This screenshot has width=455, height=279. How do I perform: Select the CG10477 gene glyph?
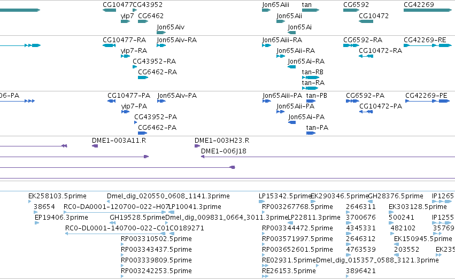(x=110, y=10)
